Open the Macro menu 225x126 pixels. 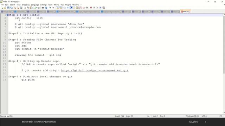(56, 5)
